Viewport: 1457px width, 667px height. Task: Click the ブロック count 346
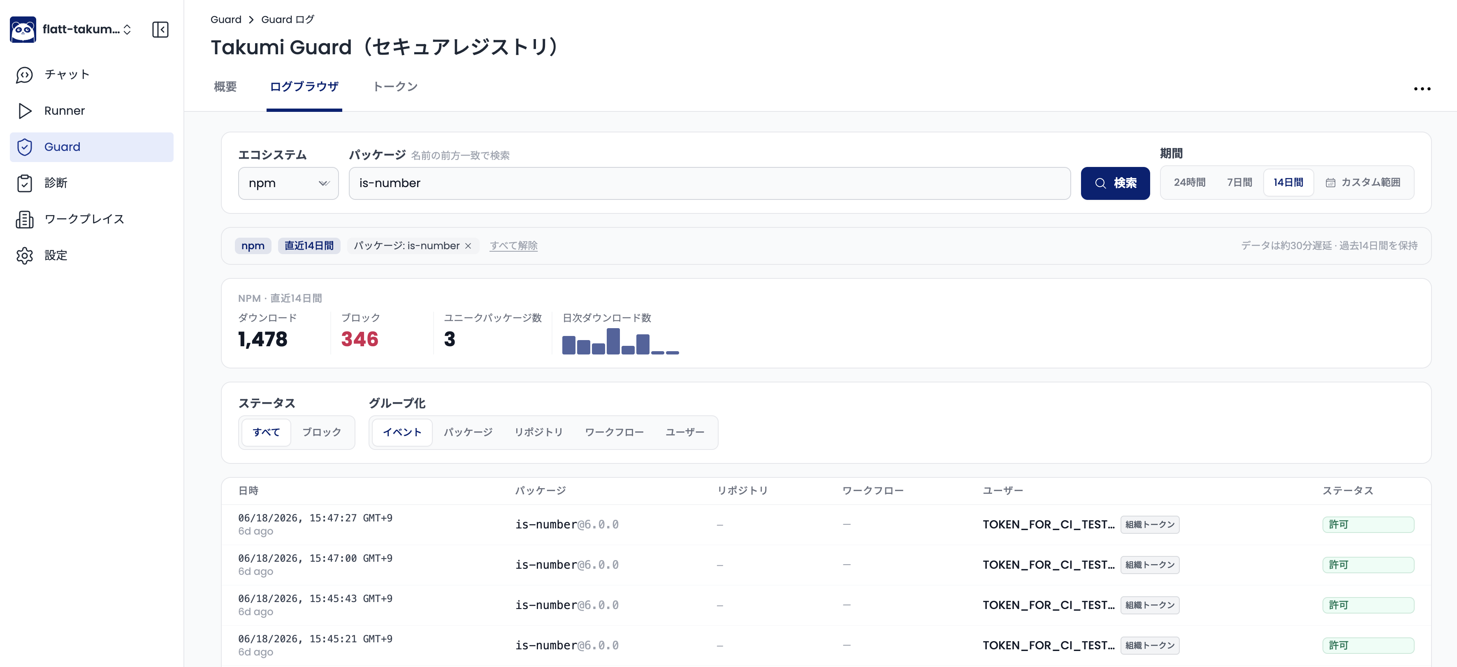click(360, 339)
